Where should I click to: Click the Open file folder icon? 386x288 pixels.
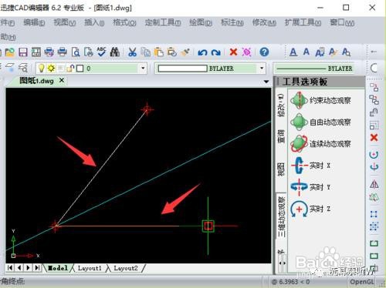click(9, 52)
